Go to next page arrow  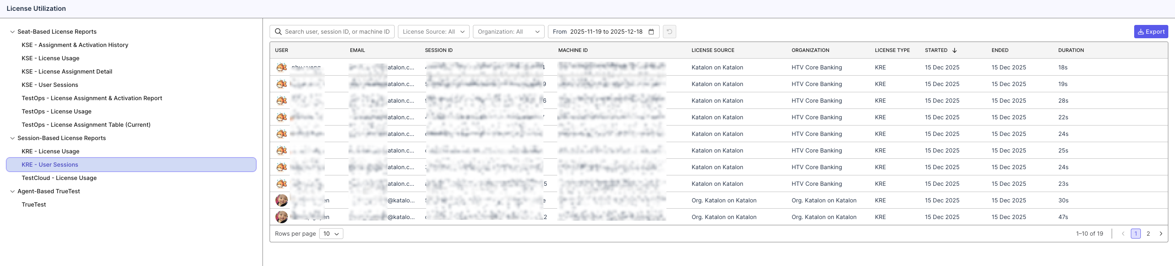[1161, 234]
